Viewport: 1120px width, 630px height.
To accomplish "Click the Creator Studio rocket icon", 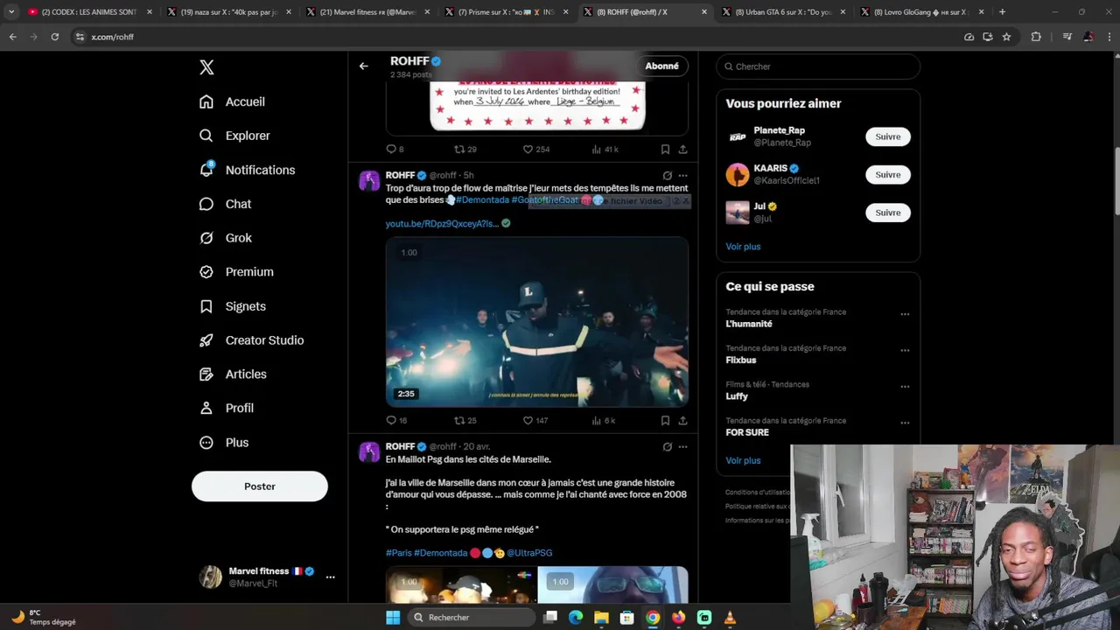I will 206,340.
